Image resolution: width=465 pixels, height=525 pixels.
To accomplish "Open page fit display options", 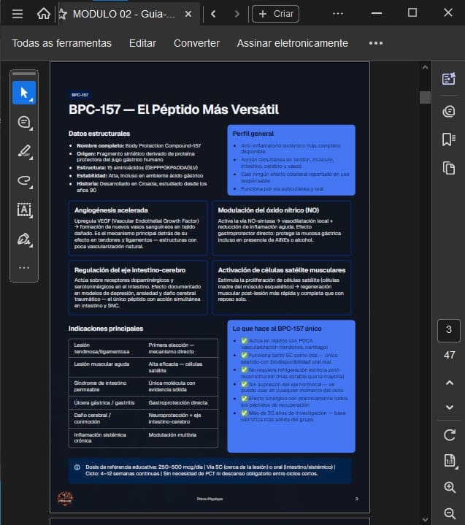I will tap(450, 461).
